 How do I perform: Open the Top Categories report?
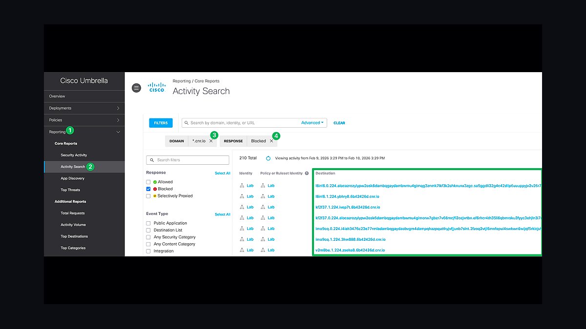73,248
